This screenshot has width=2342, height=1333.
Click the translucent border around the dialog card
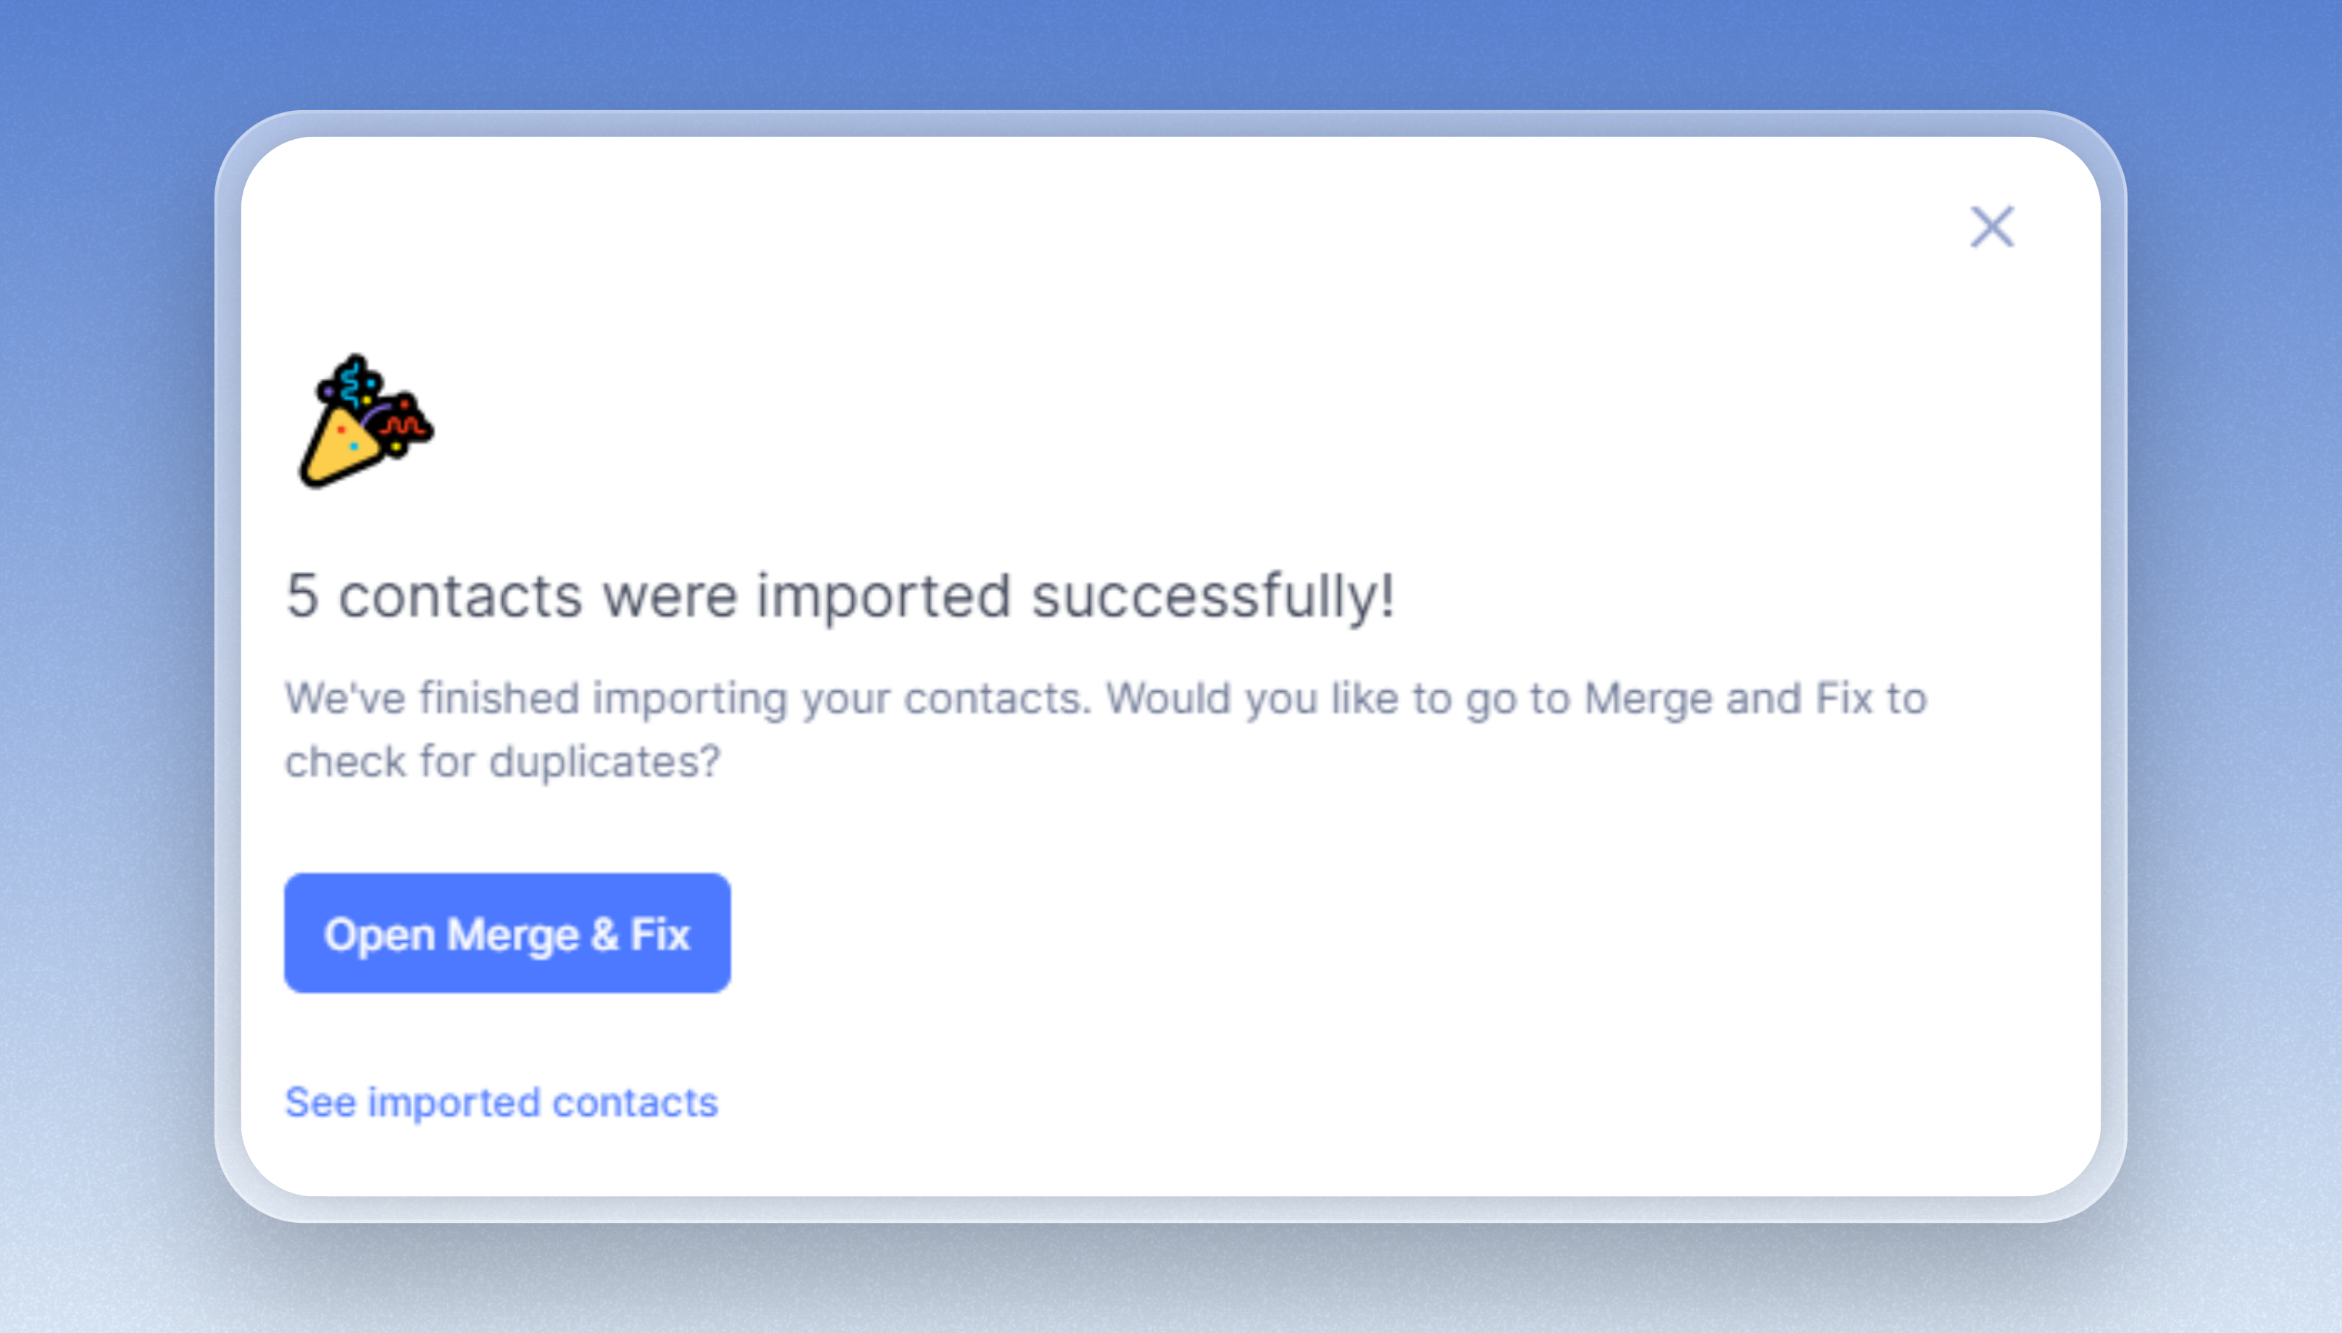1170,124
